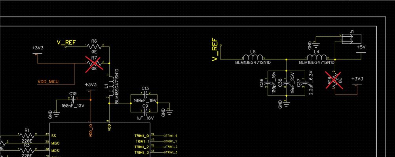Click BLM18EG471SN1D part number under L4

[317, 62]
